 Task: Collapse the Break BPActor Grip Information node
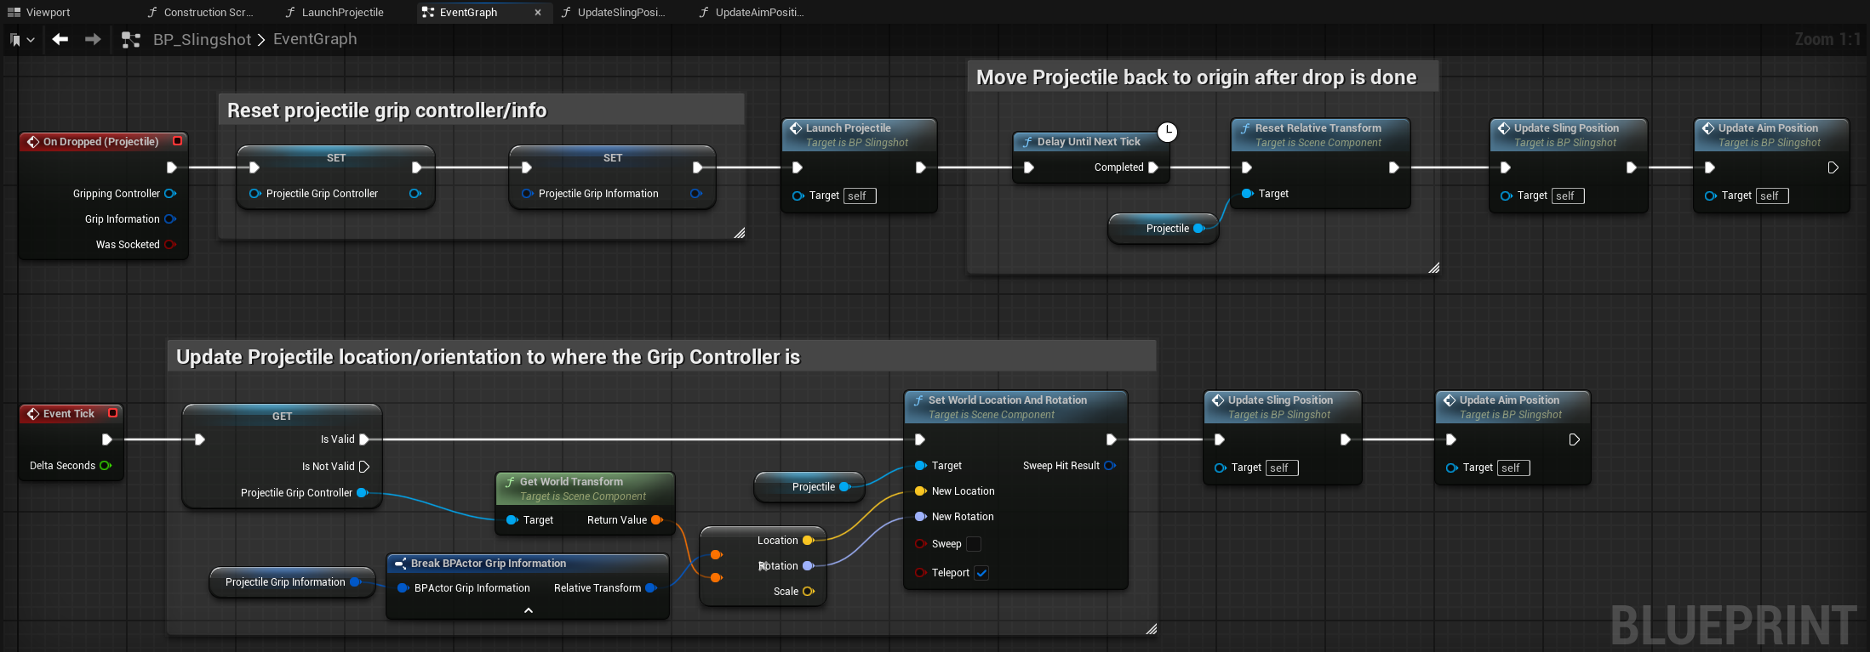click(529, 610)
